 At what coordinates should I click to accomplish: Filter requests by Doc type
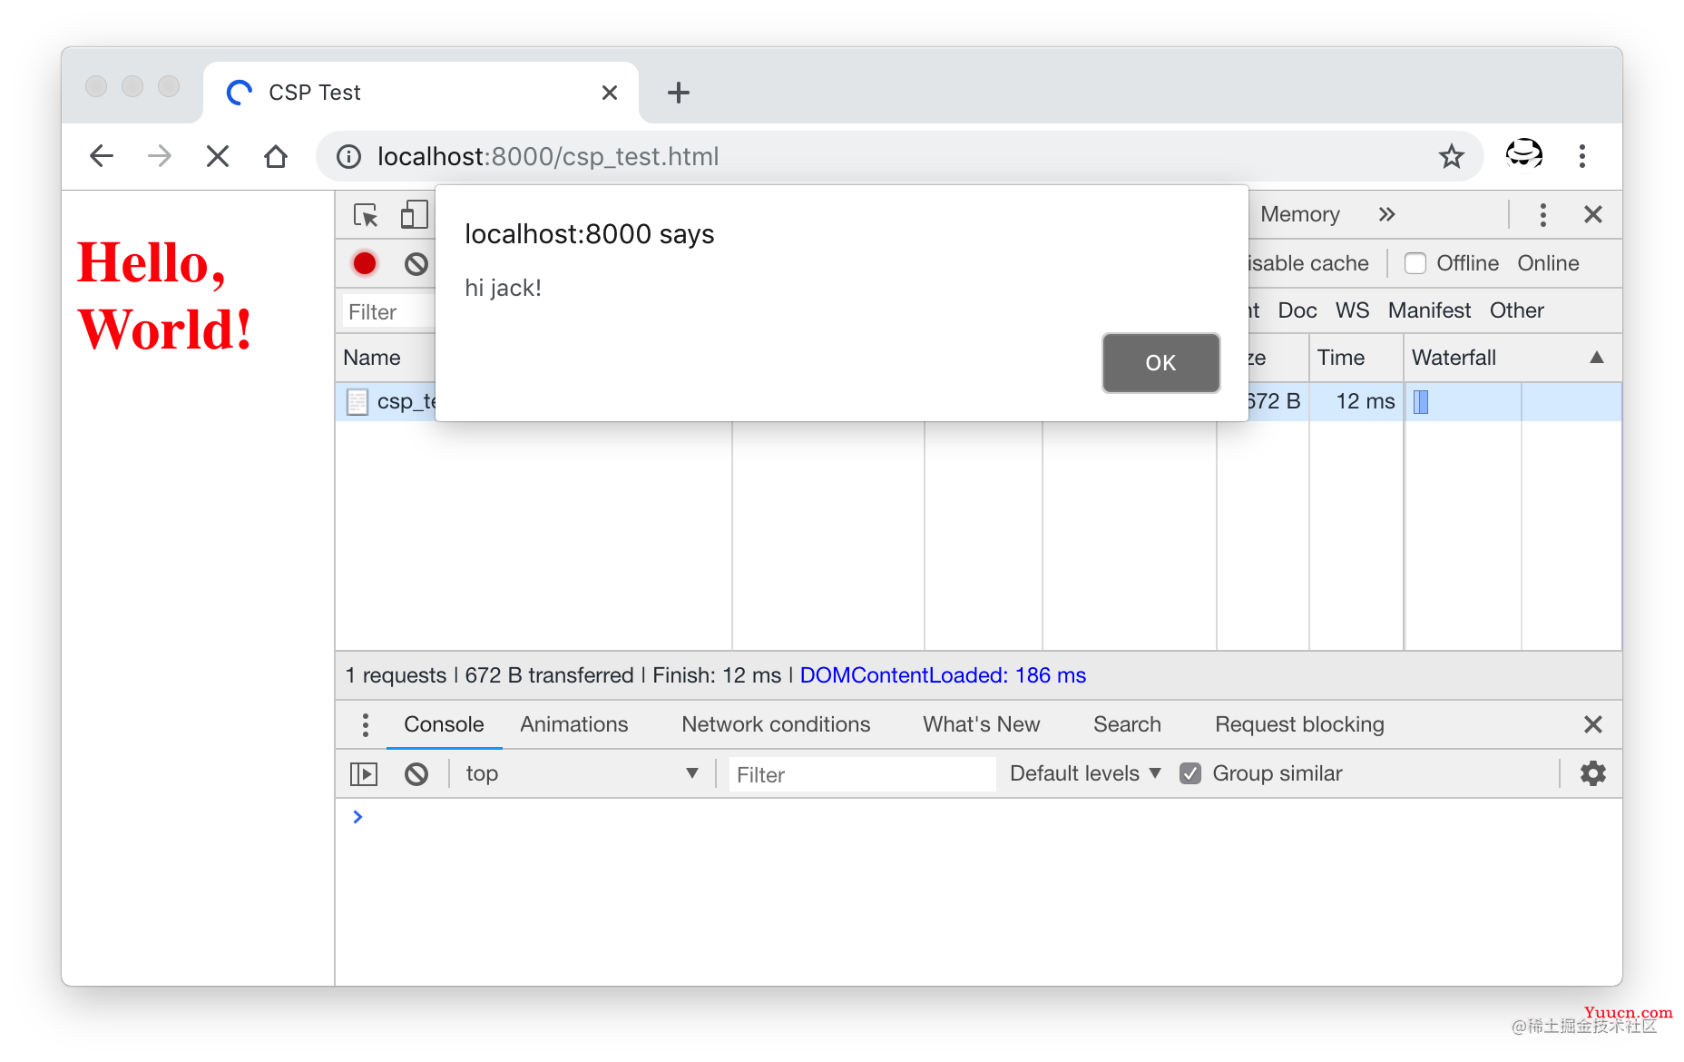pos(1297,310)
